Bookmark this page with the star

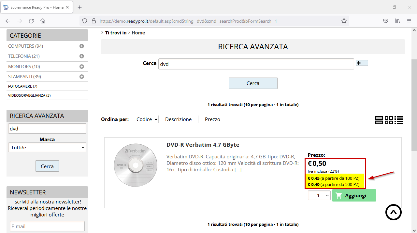344,21
